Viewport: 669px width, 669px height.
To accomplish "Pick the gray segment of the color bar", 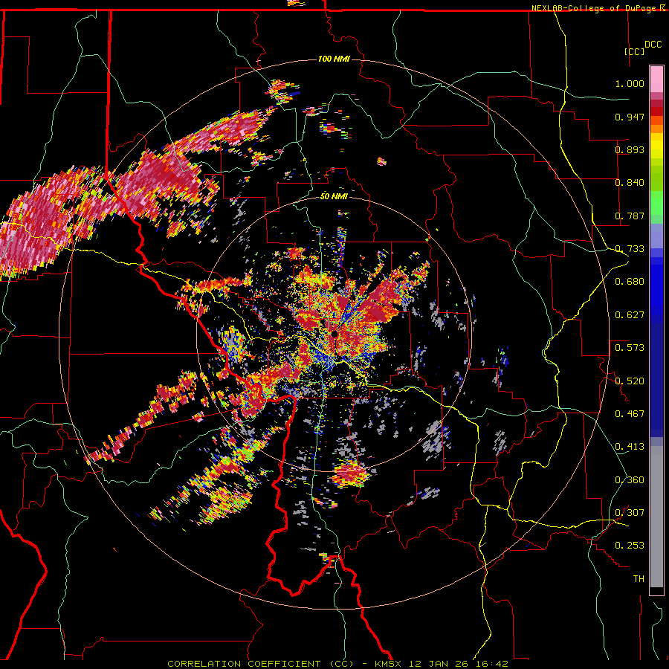I will coord(656,517).
